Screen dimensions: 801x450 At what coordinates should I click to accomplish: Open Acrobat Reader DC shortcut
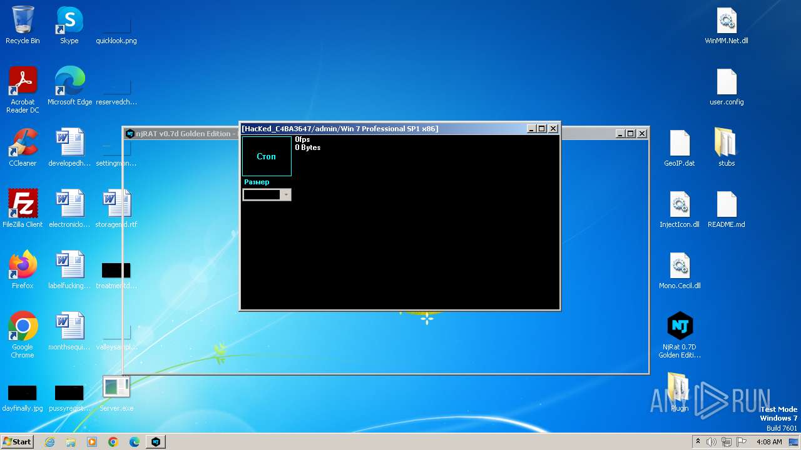click(x=23, y=91)
